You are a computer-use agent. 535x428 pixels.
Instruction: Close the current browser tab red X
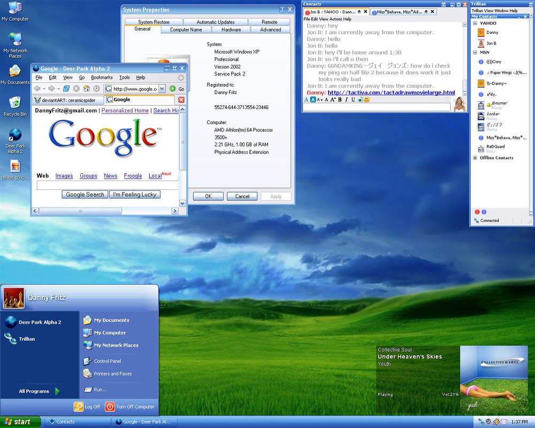pos(181,100)
